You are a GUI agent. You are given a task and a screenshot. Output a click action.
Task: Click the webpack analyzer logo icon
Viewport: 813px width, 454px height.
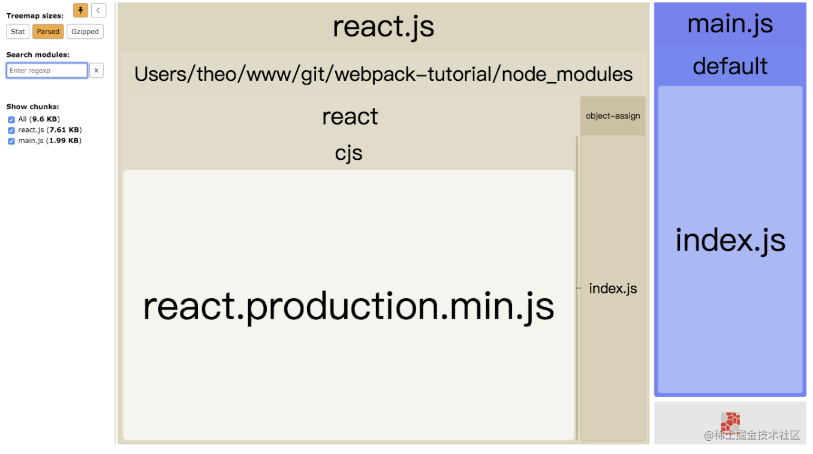[730, 422]
